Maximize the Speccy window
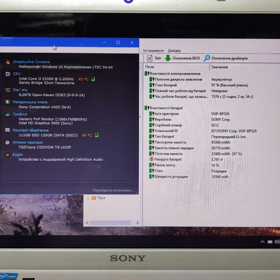 pos(118,43)
